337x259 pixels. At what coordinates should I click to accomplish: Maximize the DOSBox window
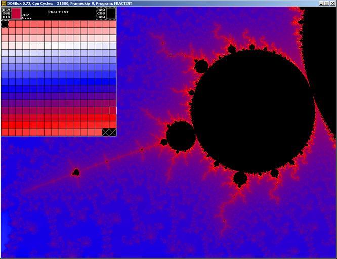pos(326,3)
